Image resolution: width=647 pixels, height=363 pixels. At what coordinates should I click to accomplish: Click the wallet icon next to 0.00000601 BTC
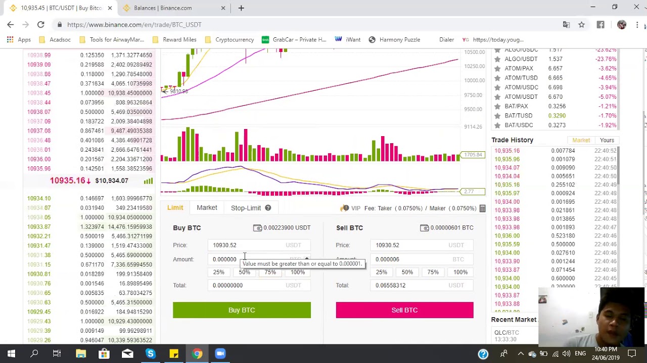click(425, 228)
